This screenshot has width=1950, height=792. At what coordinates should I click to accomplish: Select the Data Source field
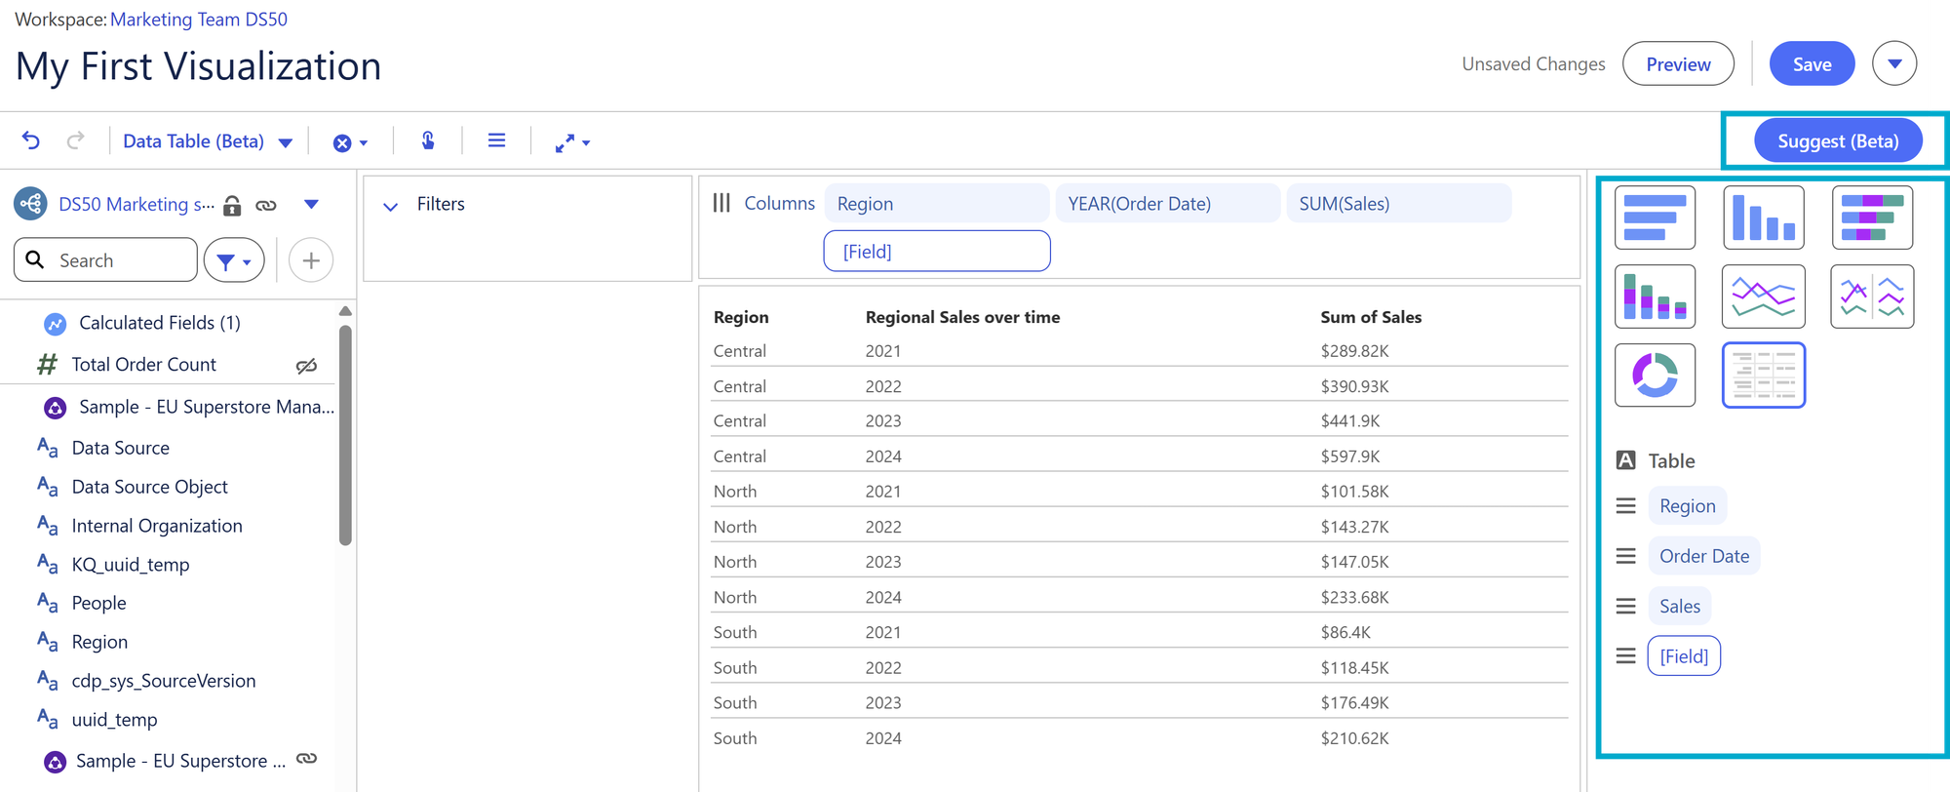tap(120, 448)
